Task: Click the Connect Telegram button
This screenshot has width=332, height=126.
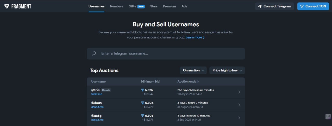Action: click(x=274, y=6)
